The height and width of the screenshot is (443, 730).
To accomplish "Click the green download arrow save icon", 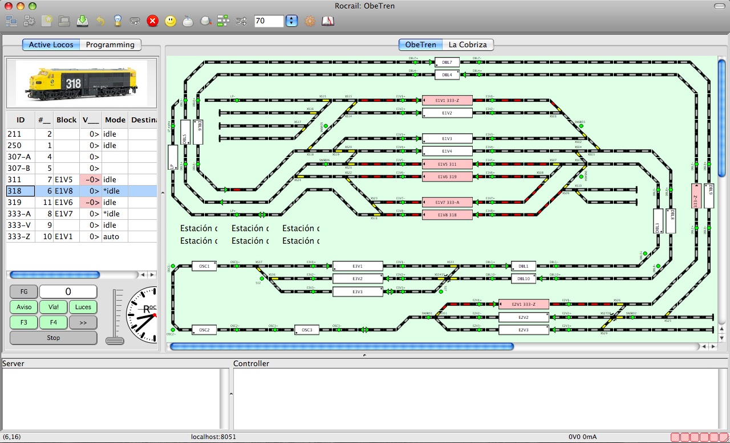I will coord(82,21).
